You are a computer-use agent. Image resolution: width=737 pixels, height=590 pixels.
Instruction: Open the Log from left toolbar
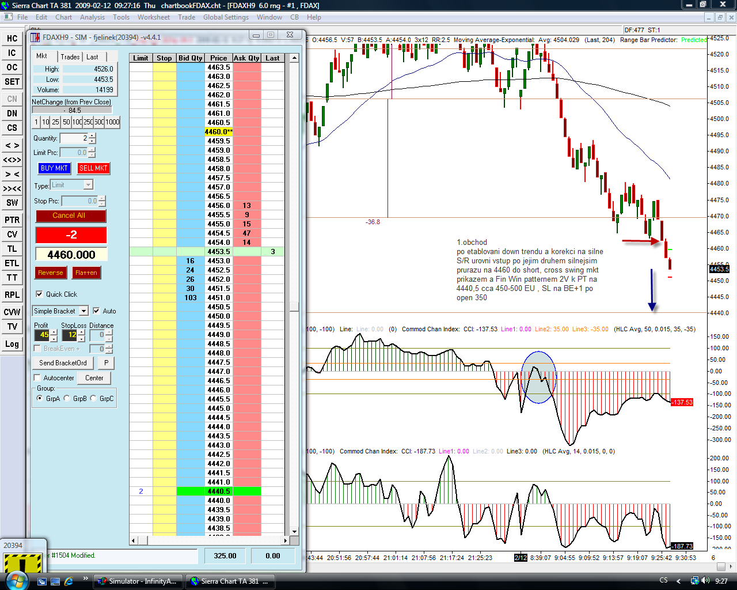click(x=12, y=344)
